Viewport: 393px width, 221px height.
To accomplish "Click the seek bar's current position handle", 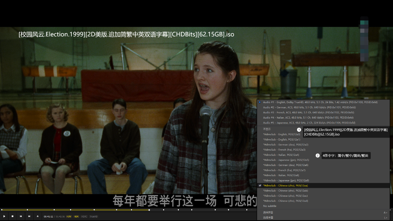I will point(149,210).
